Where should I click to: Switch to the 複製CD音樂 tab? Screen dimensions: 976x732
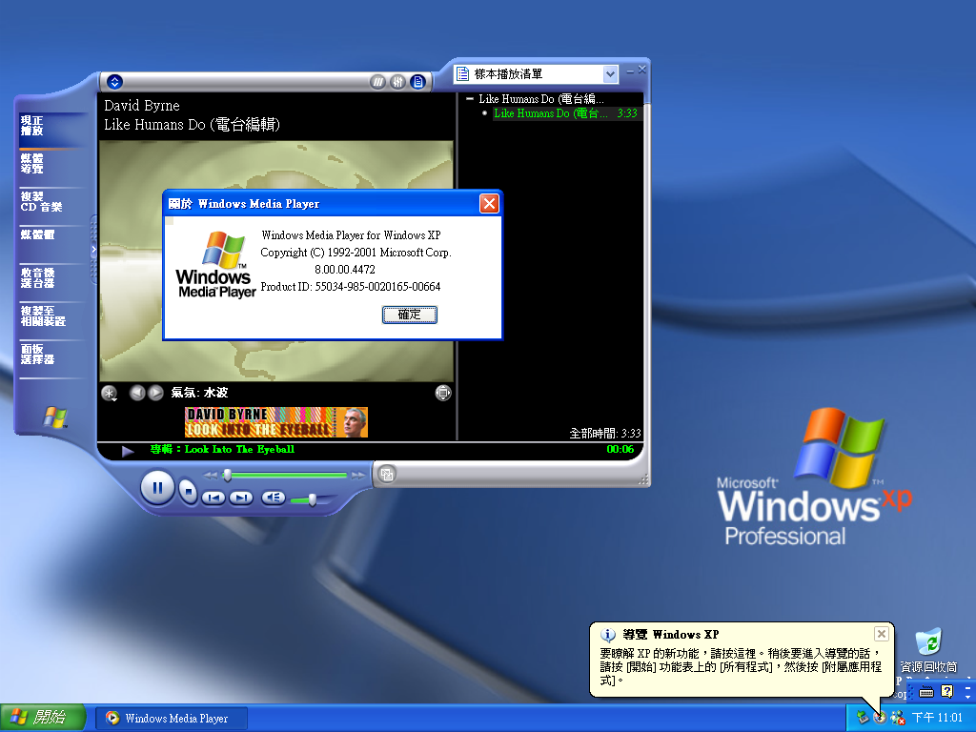pyautogui.click(x=42, y=201)
